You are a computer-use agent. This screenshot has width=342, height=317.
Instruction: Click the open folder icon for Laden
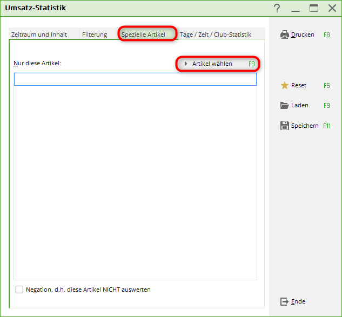point(284,106)
